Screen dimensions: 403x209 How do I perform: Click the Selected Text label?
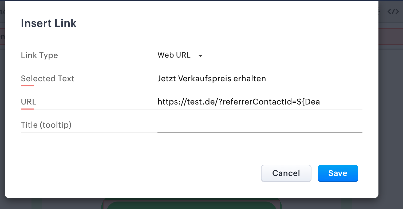click(x=48, y=79)
